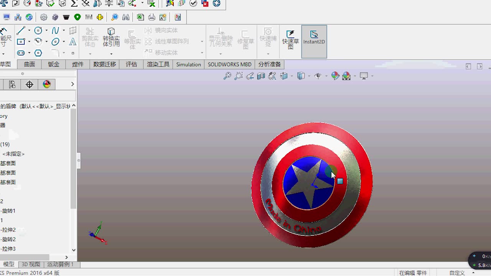This screenshot has height=276, width=491.
Task: Select the Circle sketch tool
Action: click(x=38, y=30)
